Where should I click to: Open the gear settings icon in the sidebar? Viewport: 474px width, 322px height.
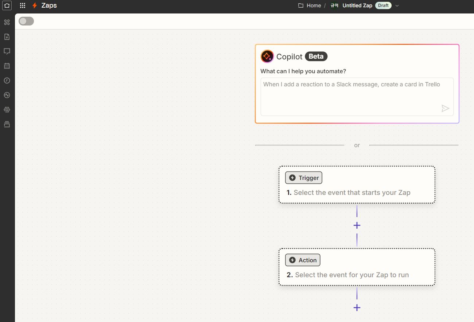coord(7,110)
